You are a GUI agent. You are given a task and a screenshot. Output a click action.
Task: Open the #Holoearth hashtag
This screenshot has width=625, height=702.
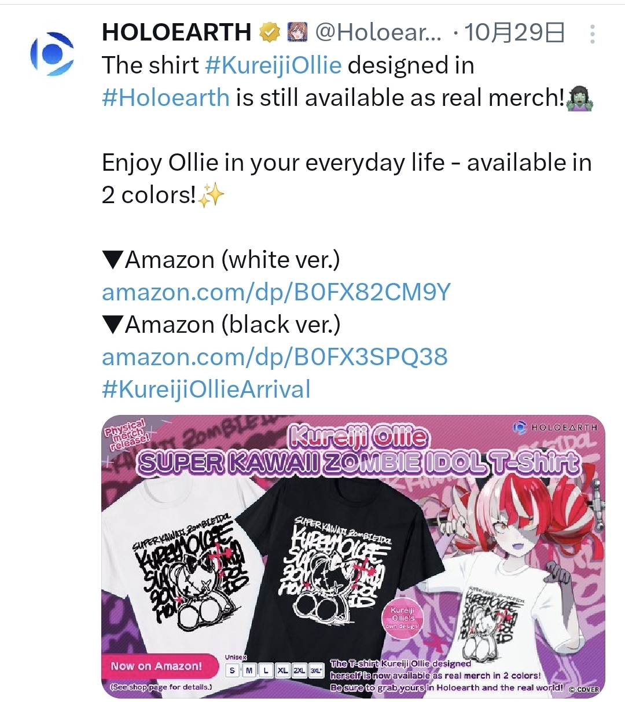(166, 98)
